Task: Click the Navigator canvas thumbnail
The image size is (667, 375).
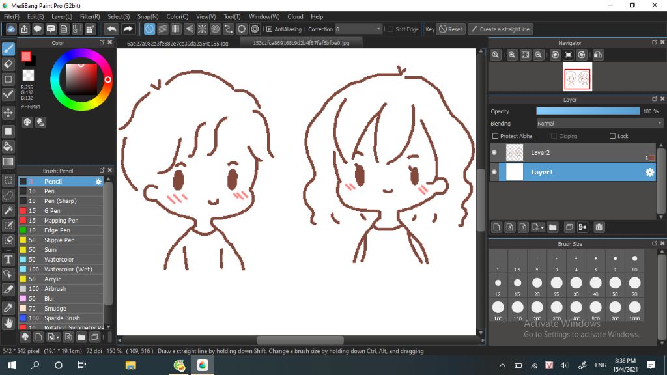Action: [578, 78]
